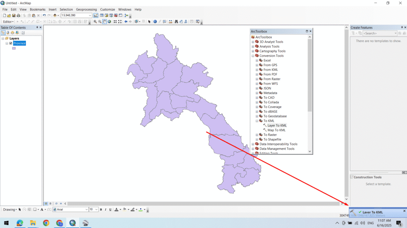Open an existing map document
The image size is (407, 228).
[x=9, y=15]
